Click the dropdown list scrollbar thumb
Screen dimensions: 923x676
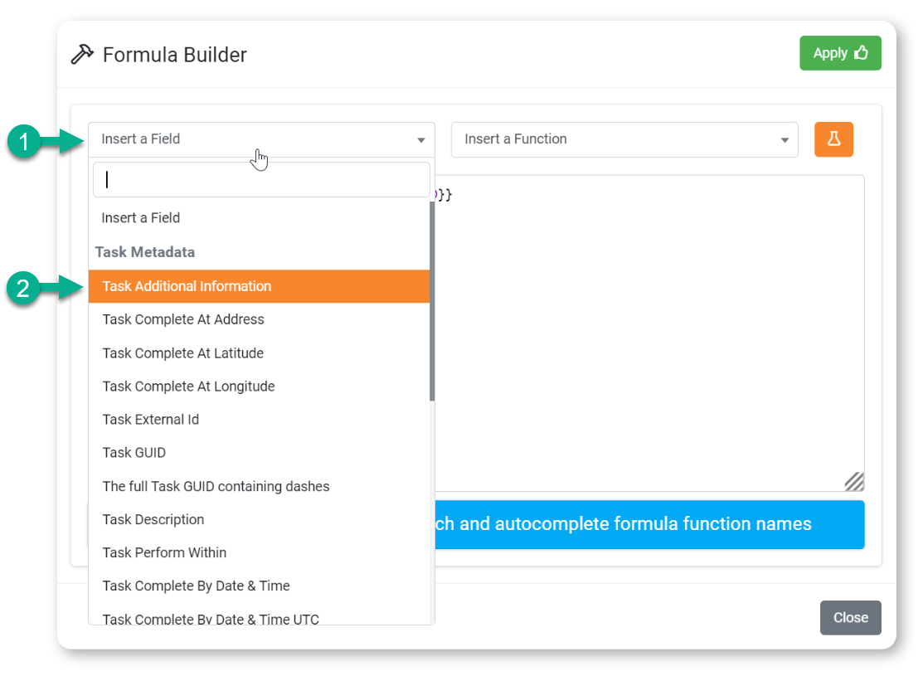coord(432,299)
